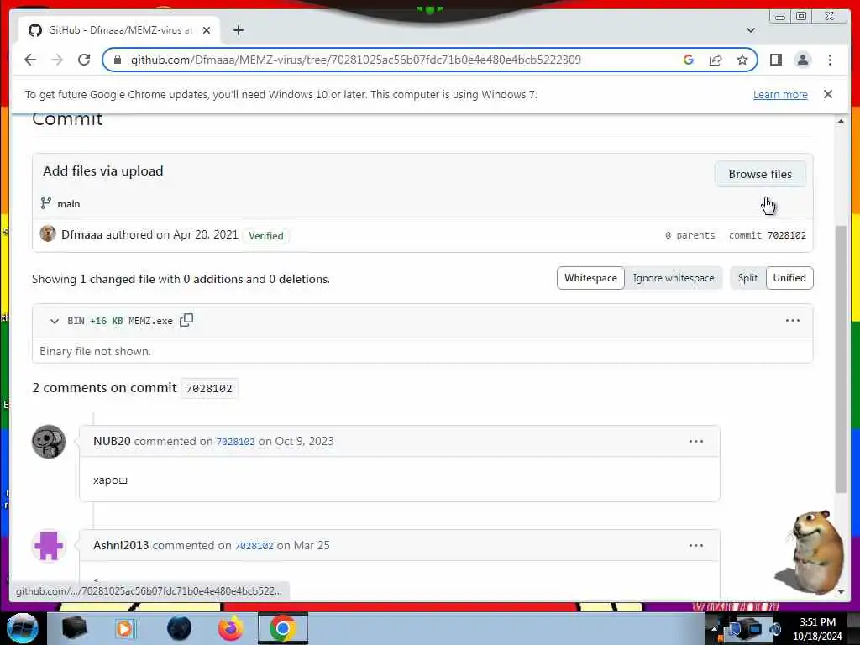This screenshot has height=645, width=860.
Task: Open Dfmaaa's avatar image
Action: click(x=48, y=233)
